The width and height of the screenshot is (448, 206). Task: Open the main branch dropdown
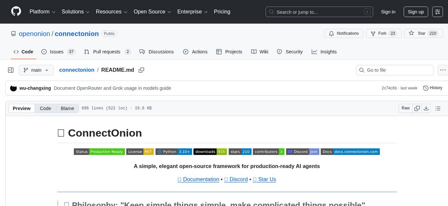[x=36, y=70]
